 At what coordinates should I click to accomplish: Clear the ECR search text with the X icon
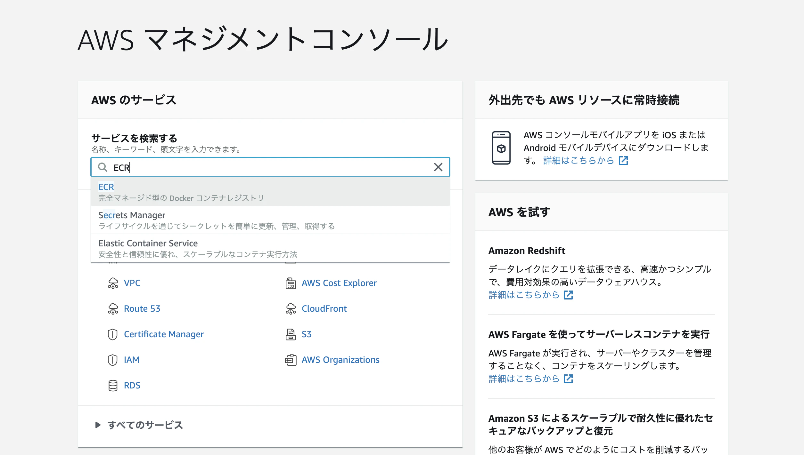click(438, 167)
